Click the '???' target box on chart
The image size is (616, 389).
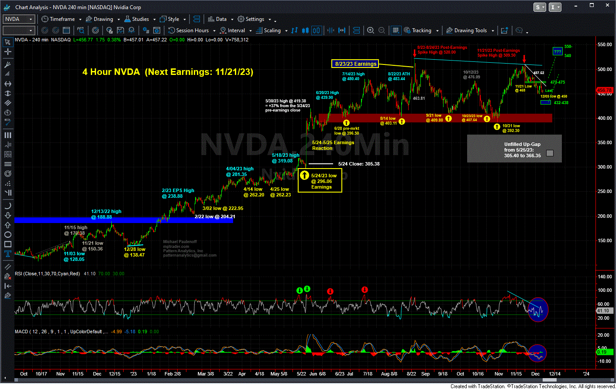(557, 51)
